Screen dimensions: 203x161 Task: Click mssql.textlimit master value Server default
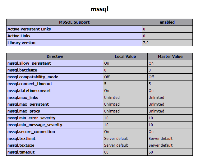(160, 139)
